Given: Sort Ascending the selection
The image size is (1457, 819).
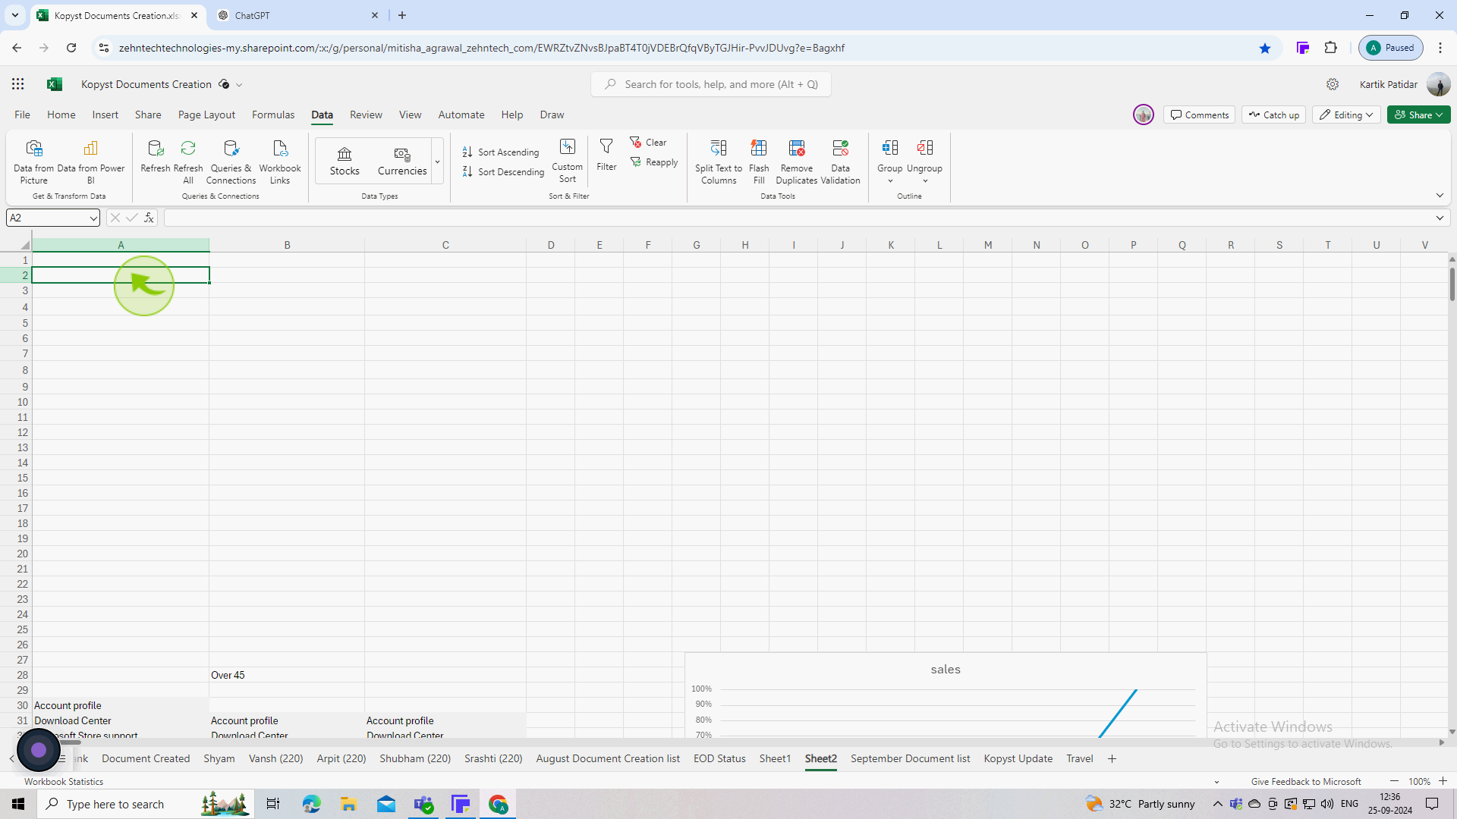Looking at the screenshot, I should [501, 152].
